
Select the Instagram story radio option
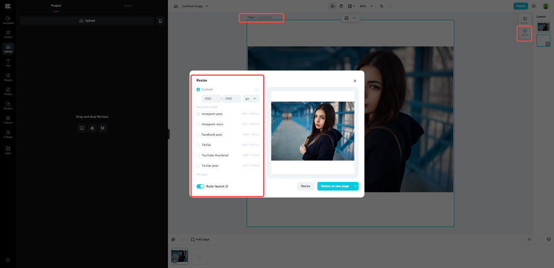pyautogui.click(x=198, y=124)
